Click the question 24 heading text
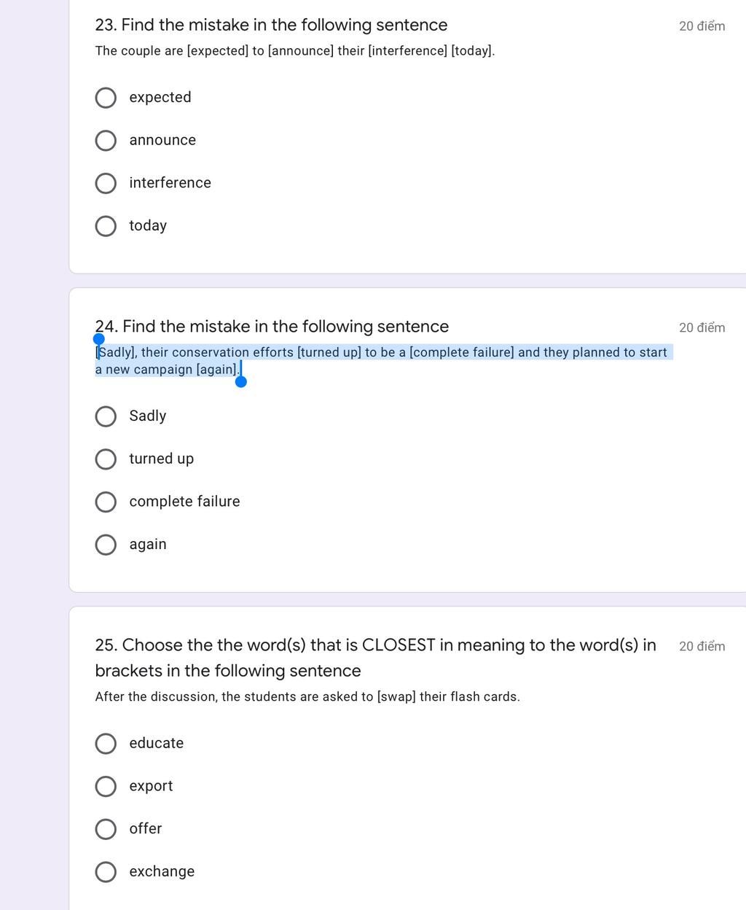746x910 pixels. pos(272,327)
